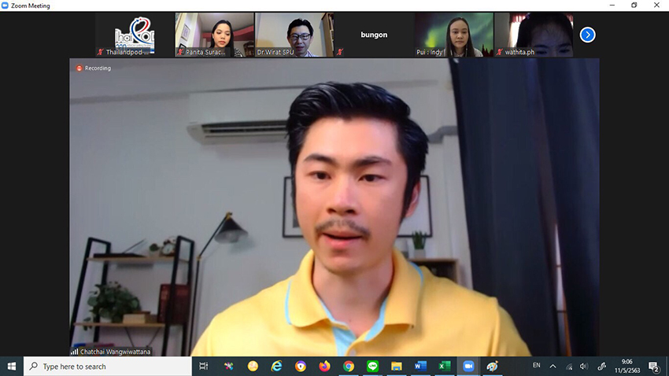Click the blue next-participants arrow
This screenshot has width=669, height=376.
pyautogui.click(x=587, y=35)
